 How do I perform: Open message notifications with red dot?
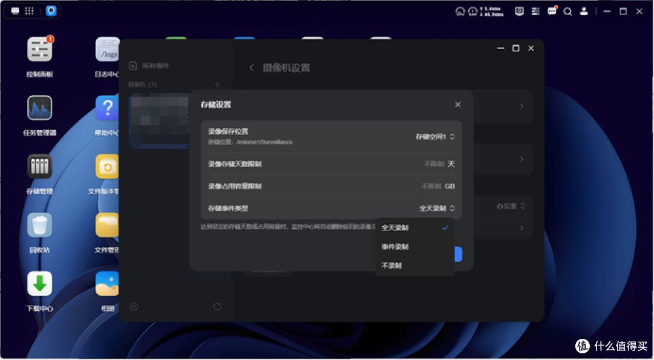[552, 11]
